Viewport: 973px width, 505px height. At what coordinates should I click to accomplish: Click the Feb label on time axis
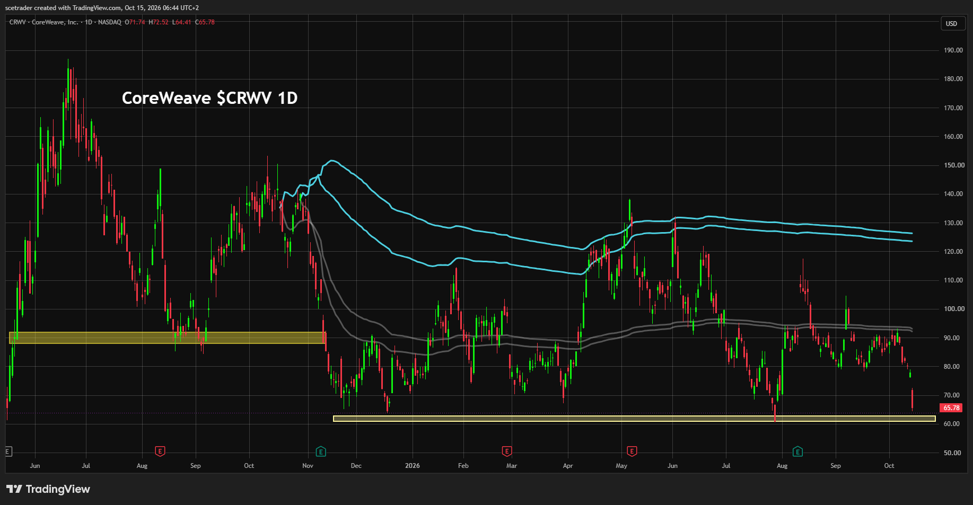tap(463, 466)
